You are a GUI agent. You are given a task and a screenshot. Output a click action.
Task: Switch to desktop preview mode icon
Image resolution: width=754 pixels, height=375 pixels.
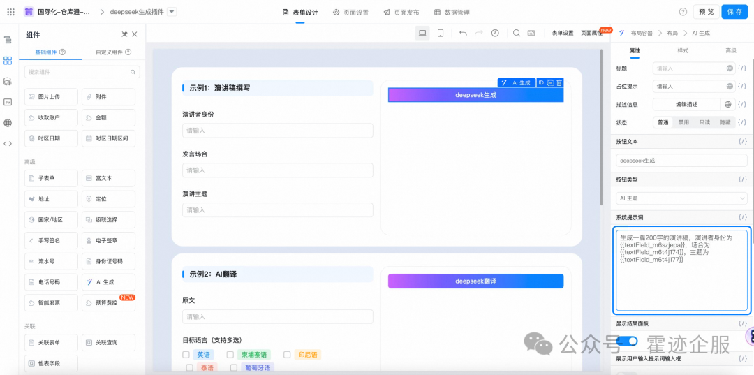click(422, 33)
